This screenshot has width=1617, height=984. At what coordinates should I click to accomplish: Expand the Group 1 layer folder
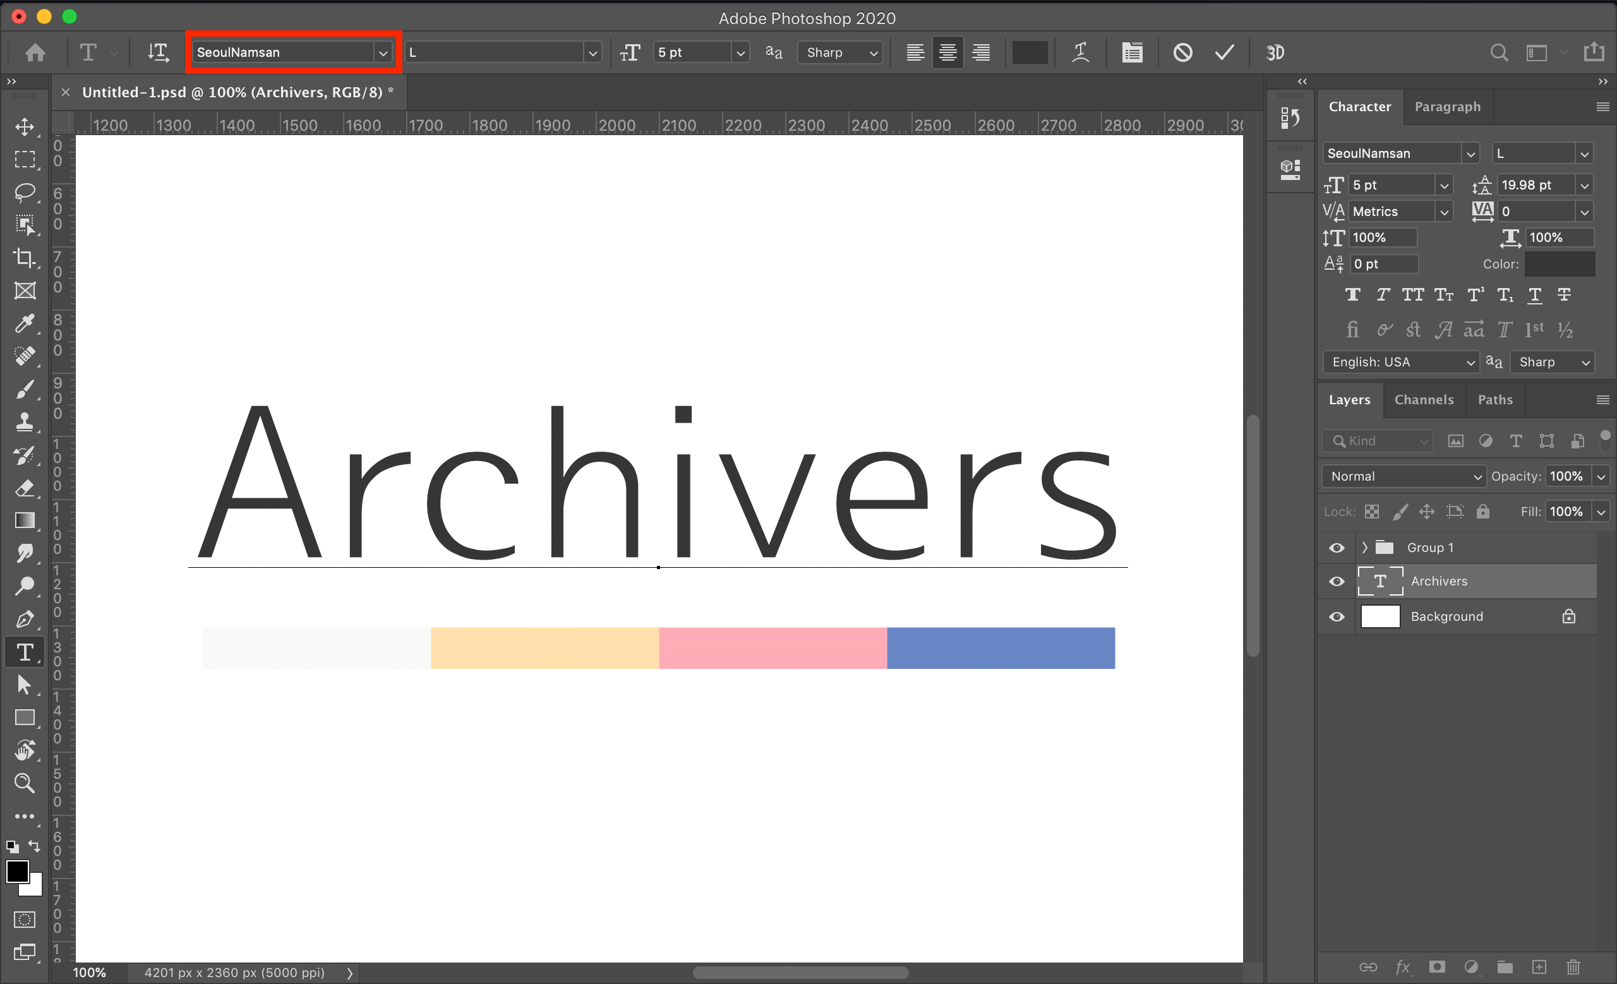click(1364, 548)
